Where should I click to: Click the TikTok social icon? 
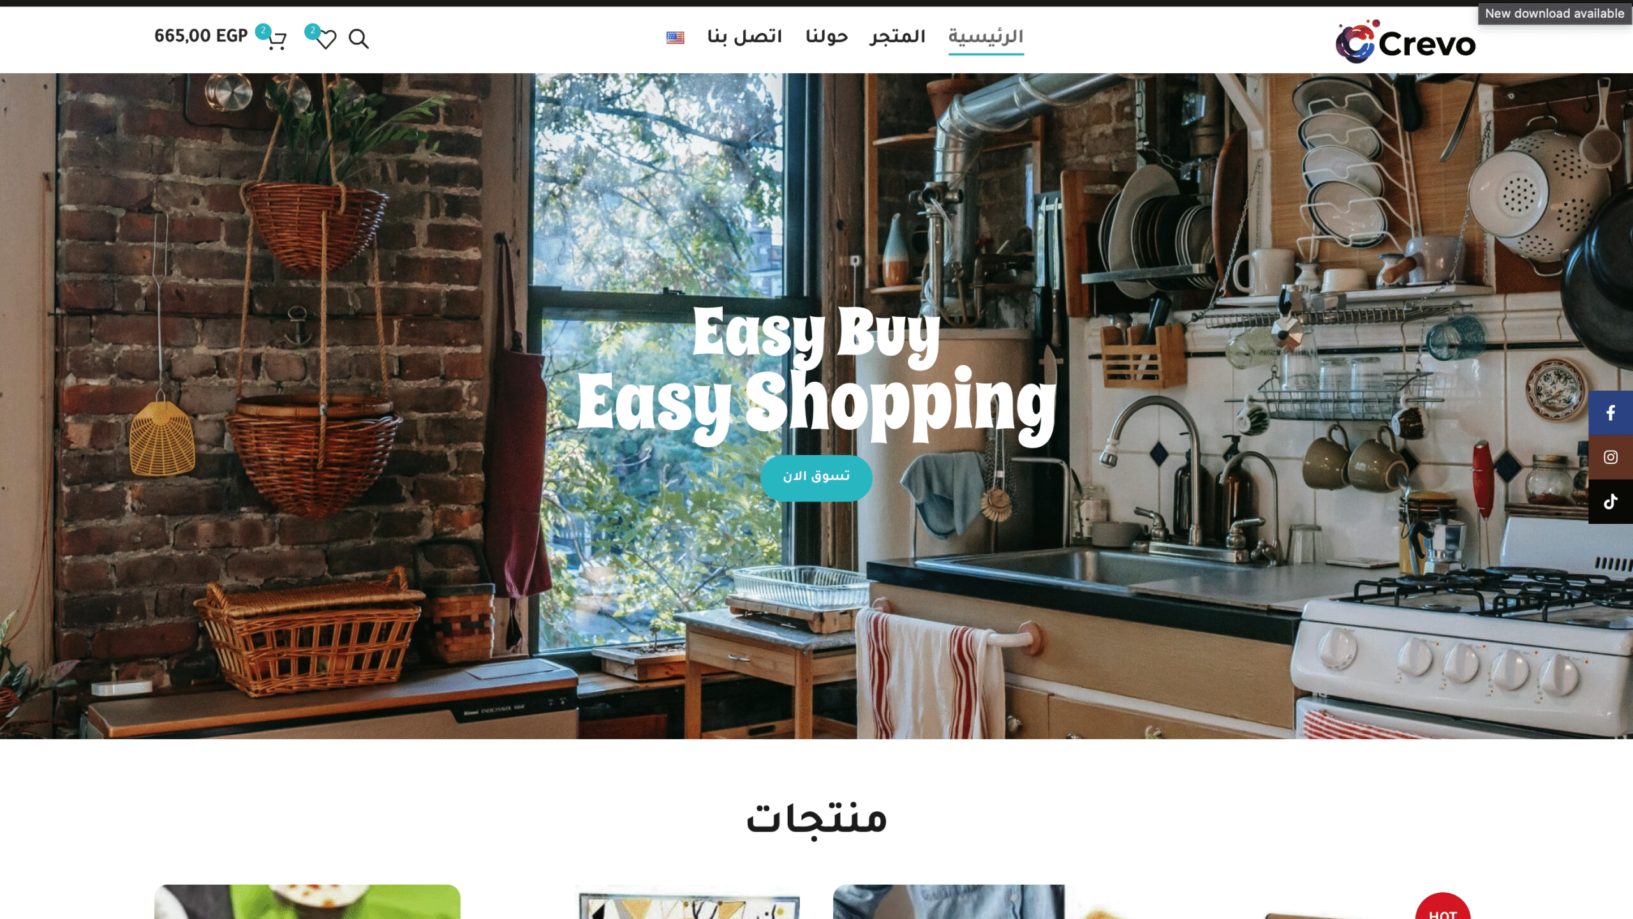point(1611,502)
